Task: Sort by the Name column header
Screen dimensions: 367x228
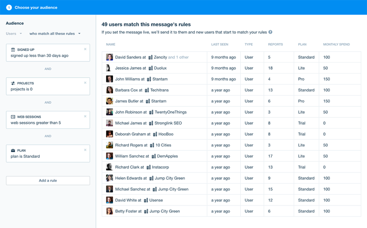Action: pyautogui.click(x=111, y=44)
